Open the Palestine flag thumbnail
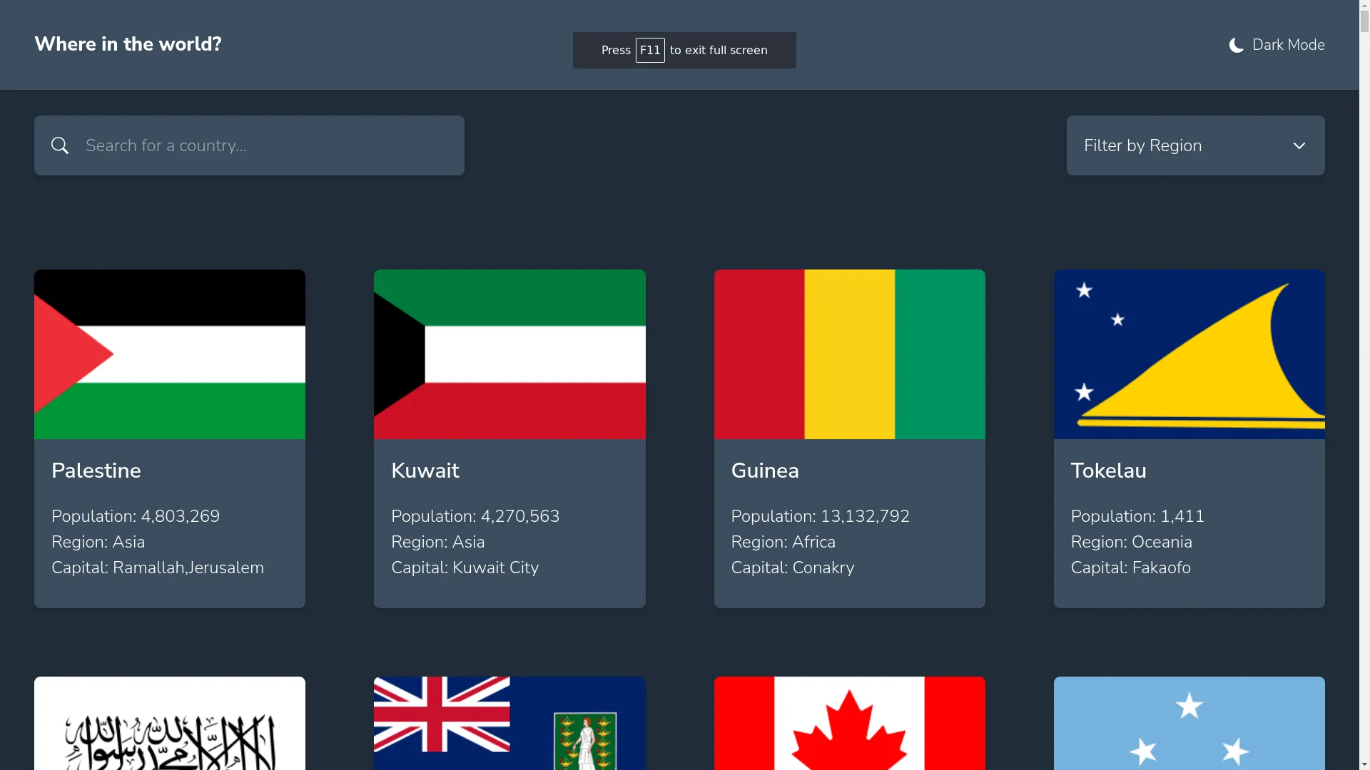This screenshot has height=770, width=1370. [x=169, y=354]
